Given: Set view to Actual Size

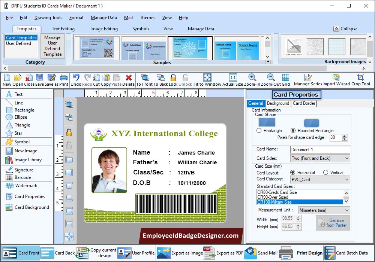Looking at the screenshot, I should tap(232, 80).
